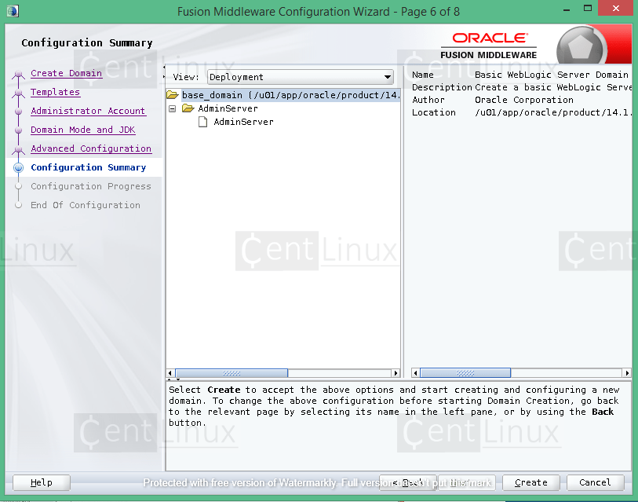Select the Configuration Summary step
The height and width of the screenshot is (502, 638).
89,167
